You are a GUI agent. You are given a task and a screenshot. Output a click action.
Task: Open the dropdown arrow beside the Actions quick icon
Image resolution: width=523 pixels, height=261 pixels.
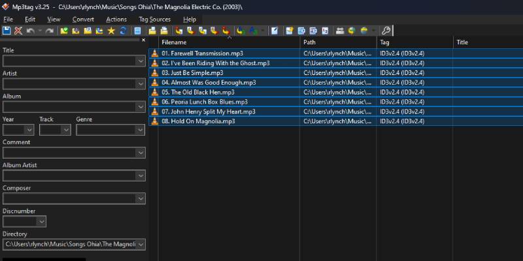[x=263, y=31]
